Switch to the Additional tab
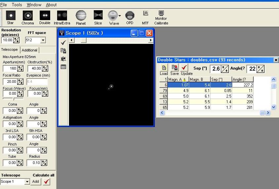The image size is (279, 189). [x=29, y=50]
